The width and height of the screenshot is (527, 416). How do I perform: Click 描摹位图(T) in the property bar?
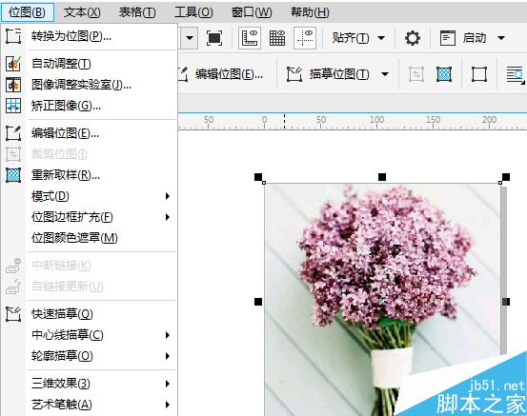click(x=328, y=74)
